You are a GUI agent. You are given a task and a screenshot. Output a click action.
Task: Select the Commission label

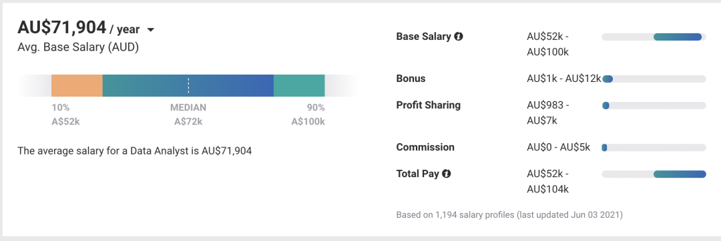(425, 147)
